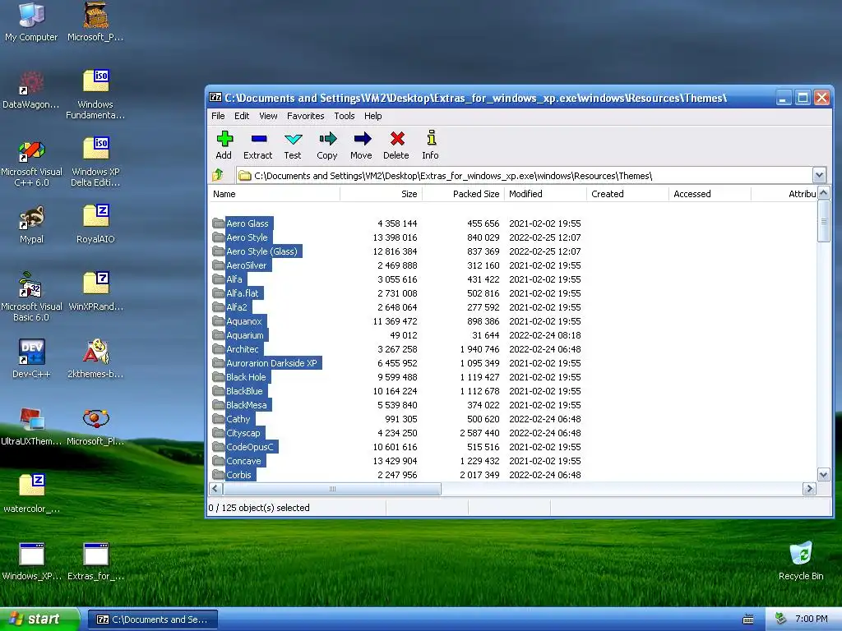Select Windows_XP executable desktop icon

(x=31, y=561)
